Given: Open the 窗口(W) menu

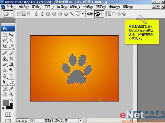Looking at the screenshot, I should coord(114,7).
